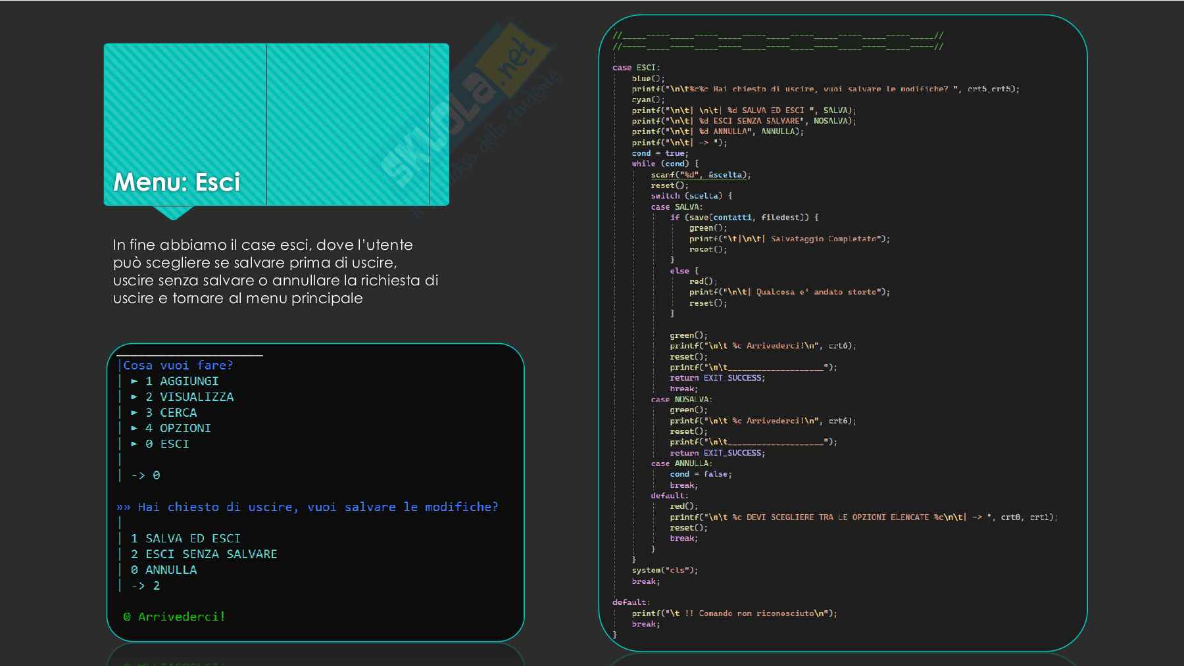Click the smiley symbol before Arrivederci
This screenshot has width=1184, height=666.
(x=127, y=617)
